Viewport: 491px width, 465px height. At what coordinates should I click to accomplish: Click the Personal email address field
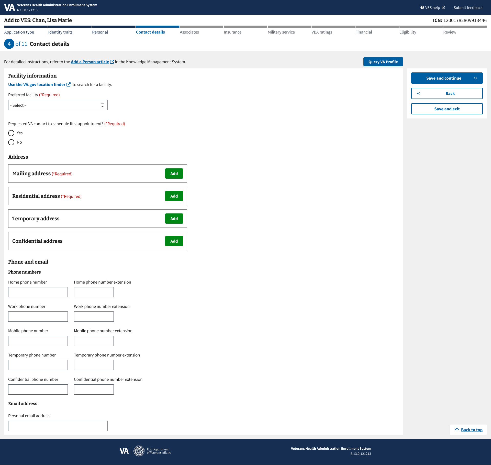click(58, 426)
